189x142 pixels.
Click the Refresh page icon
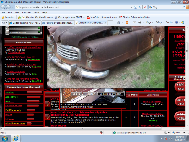tap(140, 7)
